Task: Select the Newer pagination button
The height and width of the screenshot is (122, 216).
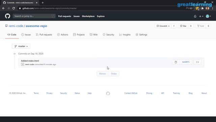Action: (x=103, y=74)
